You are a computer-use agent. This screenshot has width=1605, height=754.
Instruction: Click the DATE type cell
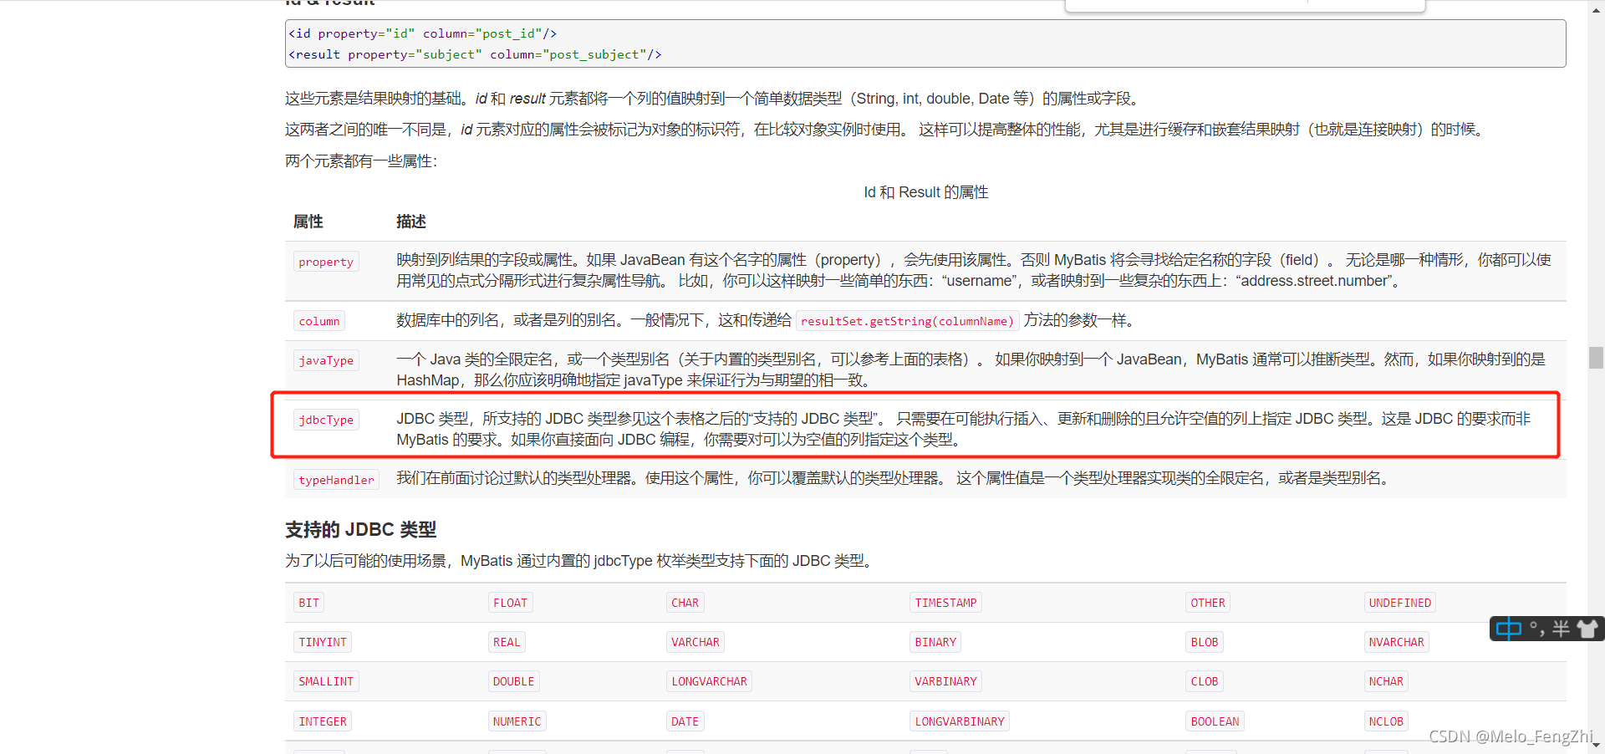[685, 721]
